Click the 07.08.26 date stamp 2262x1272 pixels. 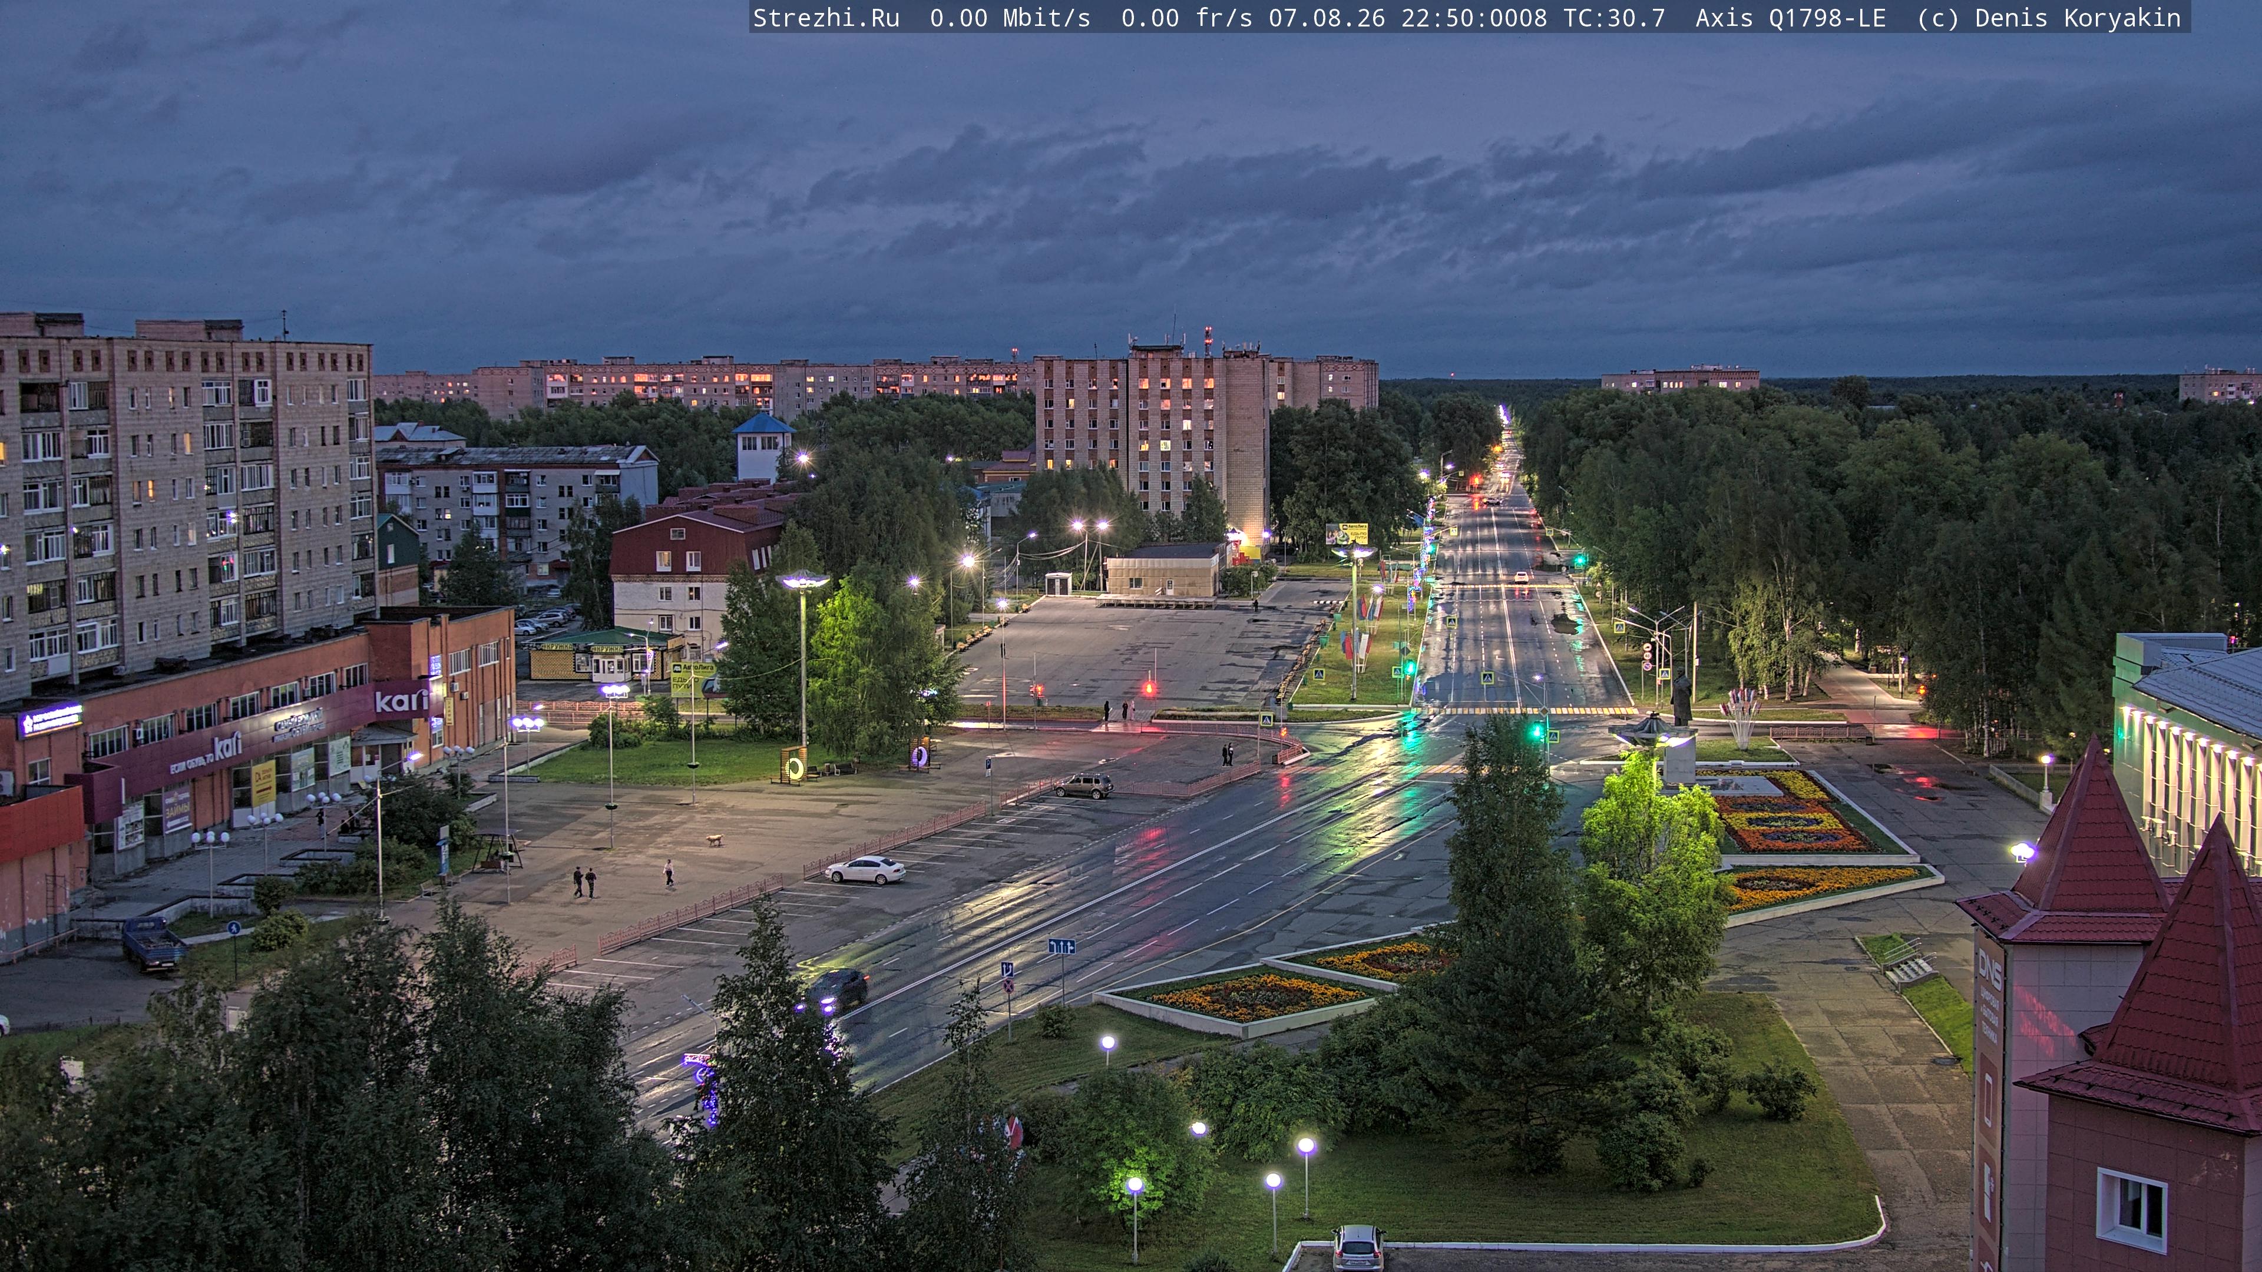(1326, 18)
